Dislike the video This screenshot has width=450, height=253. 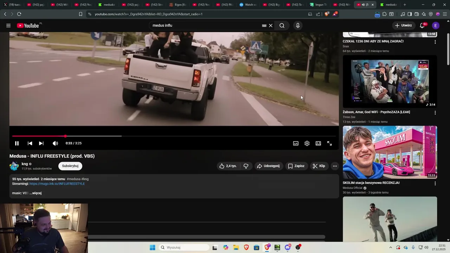tap(246, 166)
